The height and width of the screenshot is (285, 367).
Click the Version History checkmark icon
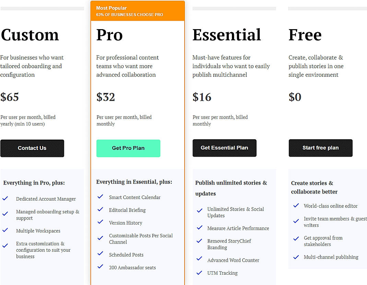pyautogui.click(x=100, y=222)
